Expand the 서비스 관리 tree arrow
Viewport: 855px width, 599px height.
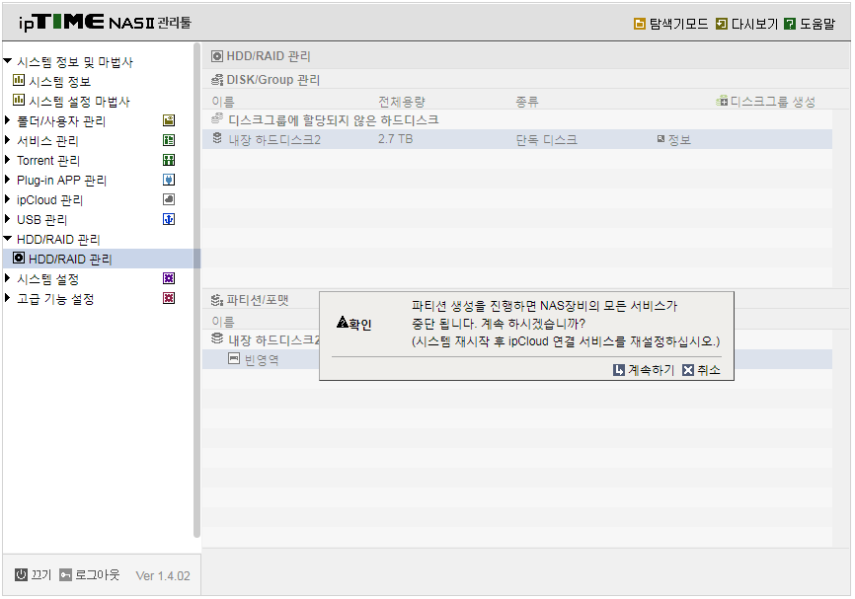click(x=8, y=139)
